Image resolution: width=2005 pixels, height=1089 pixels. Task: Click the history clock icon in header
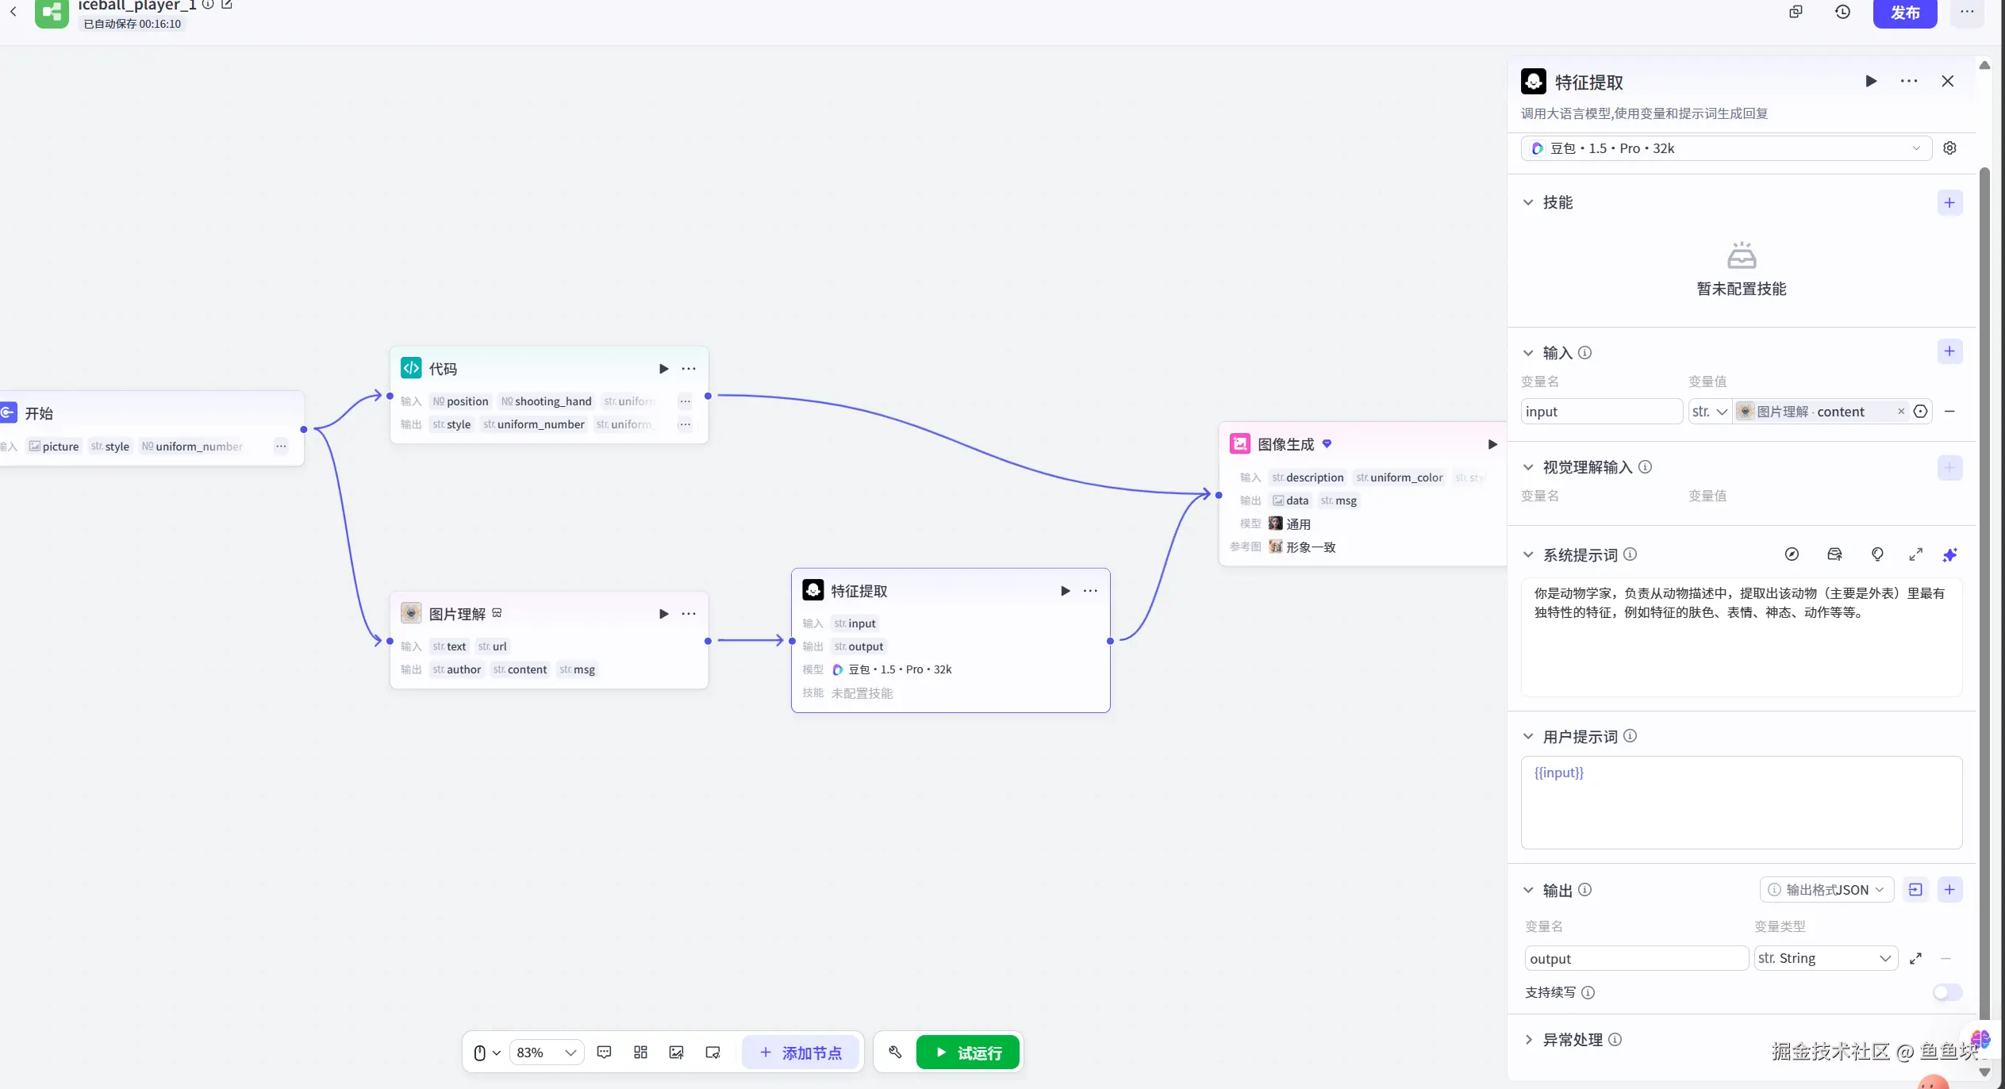coord(1842,12)
